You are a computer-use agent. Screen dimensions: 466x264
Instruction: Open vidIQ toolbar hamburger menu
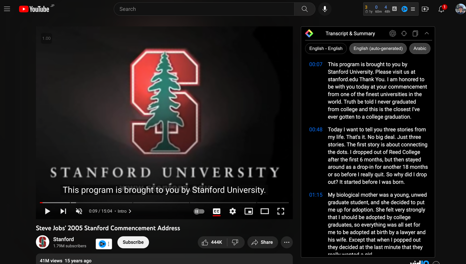413,9
